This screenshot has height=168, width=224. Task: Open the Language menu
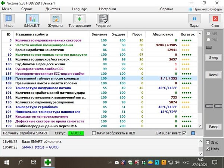coord(79,8)
